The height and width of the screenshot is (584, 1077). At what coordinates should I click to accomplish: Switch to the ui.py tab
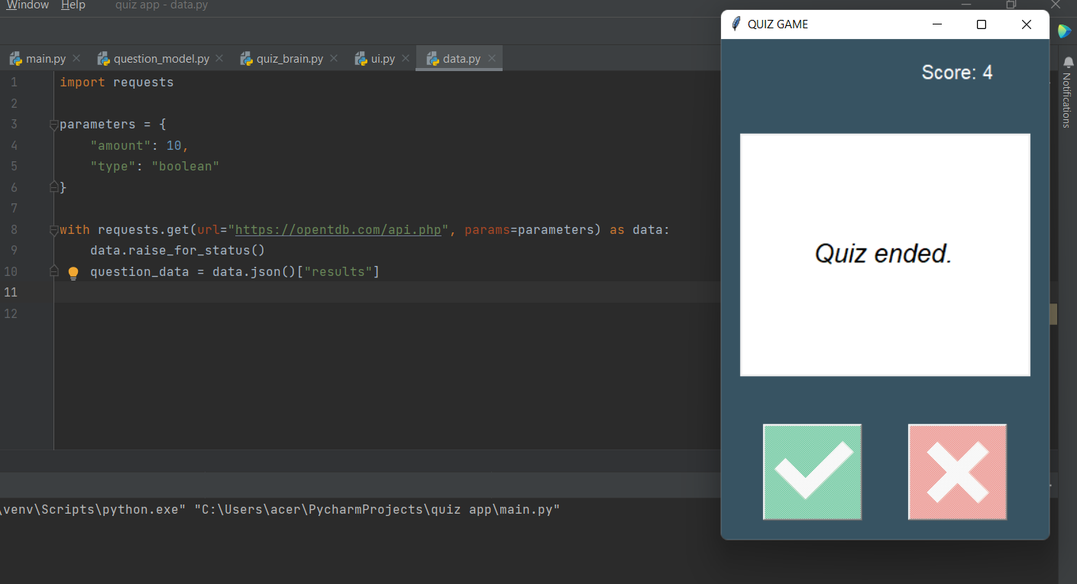tap(383, 59)
